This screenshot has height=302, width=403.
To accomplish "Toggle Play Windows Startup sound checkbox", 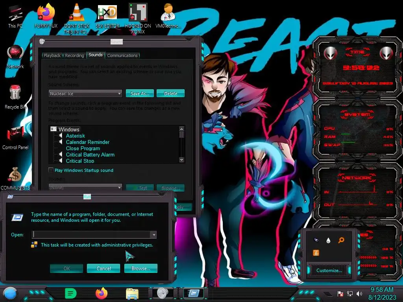I will tap(51, 170).
